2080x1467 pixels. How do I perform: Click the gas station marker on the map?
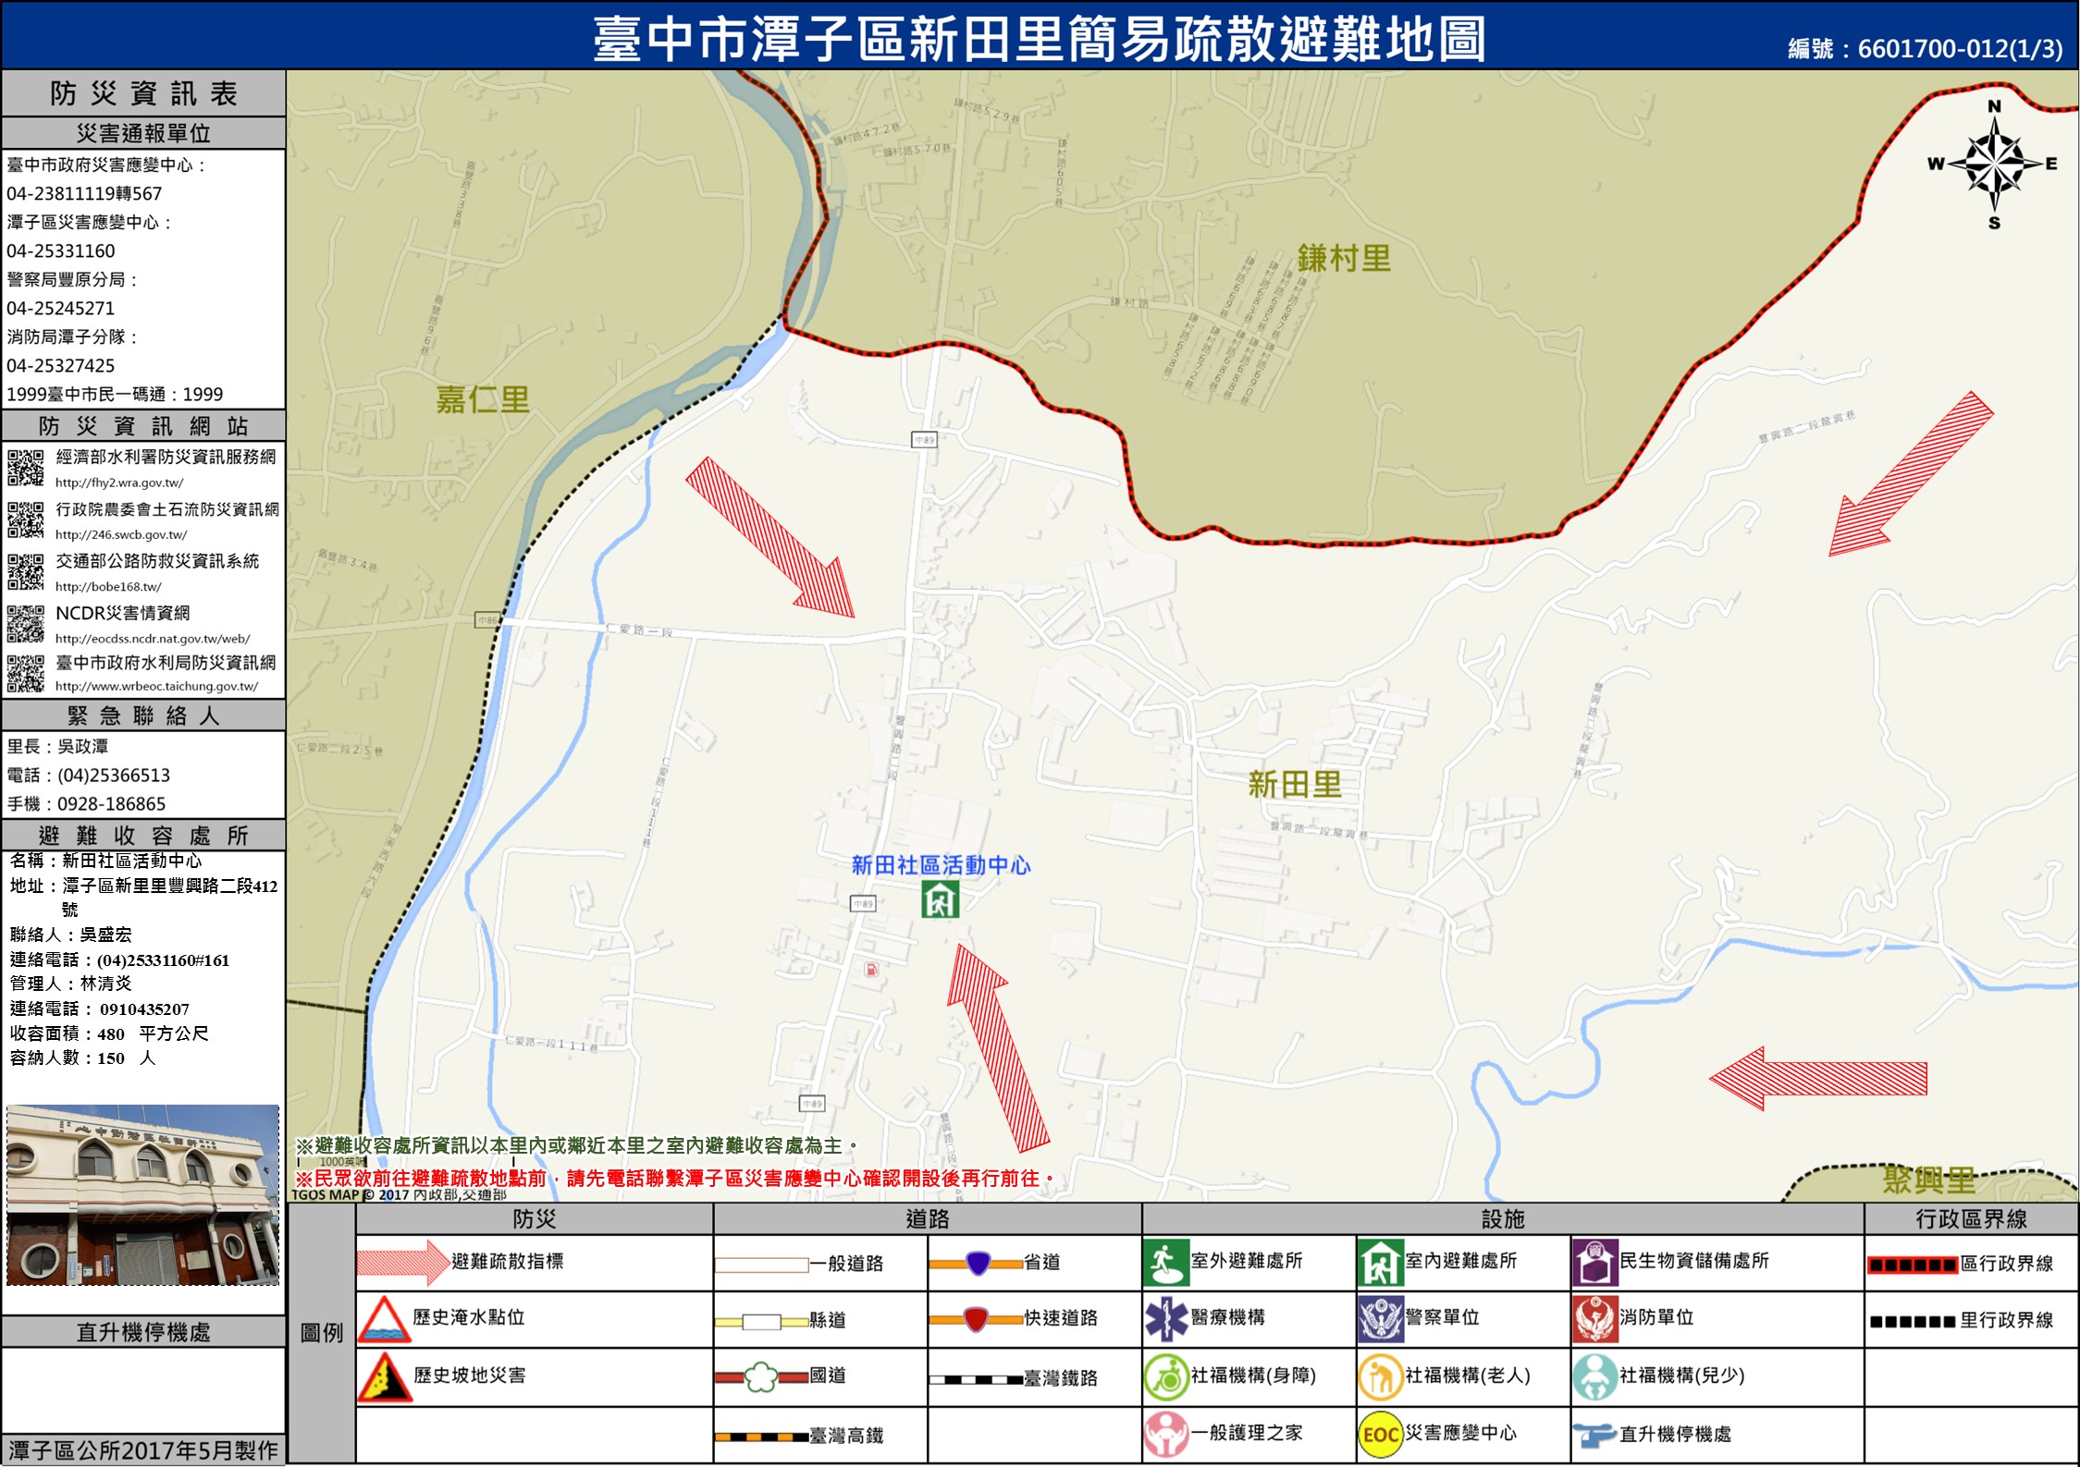[871, 970]
